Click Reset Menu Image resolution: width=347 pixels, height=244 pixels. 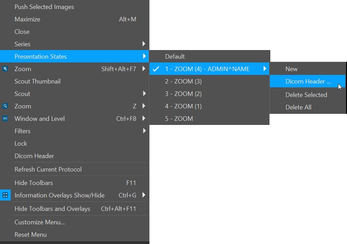point(30,235)
